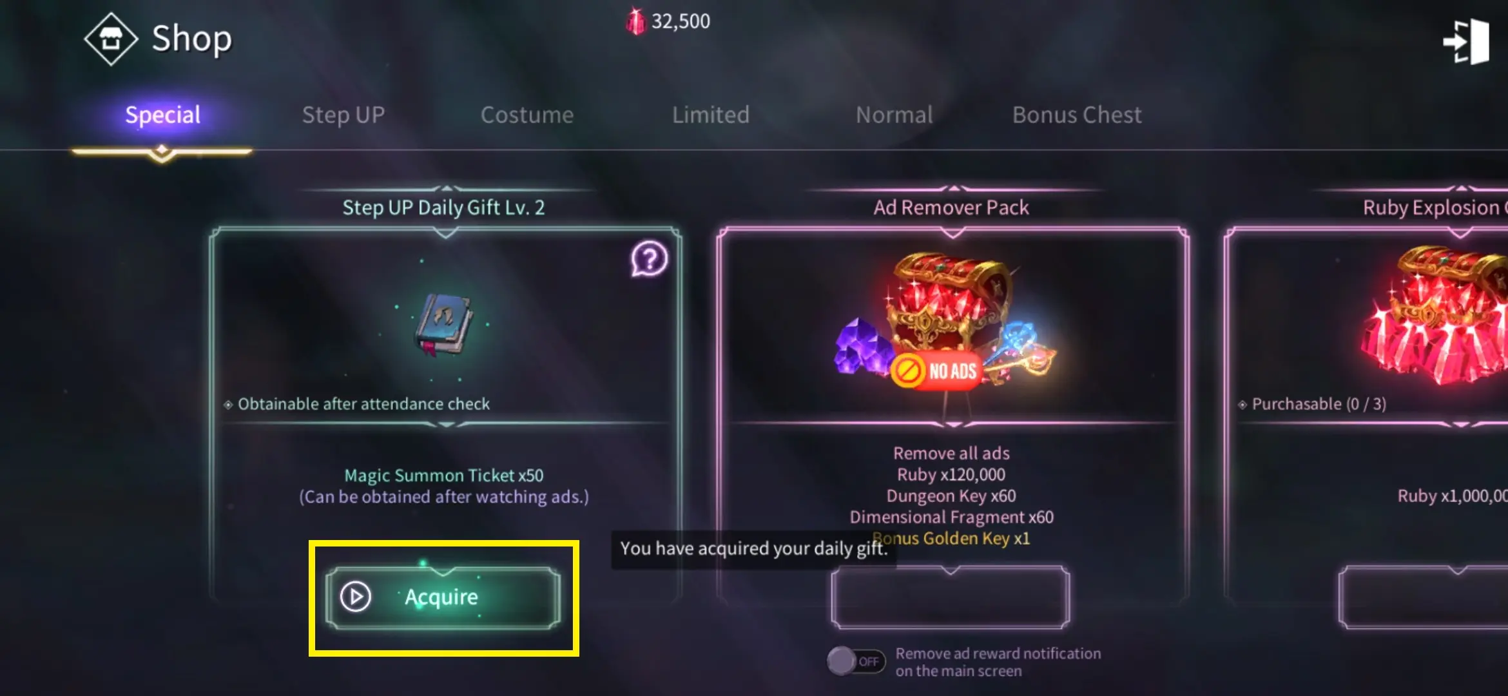1508x696 pixels.
Task: Click the blue magic book icon
Action: [x=443, y=324]
